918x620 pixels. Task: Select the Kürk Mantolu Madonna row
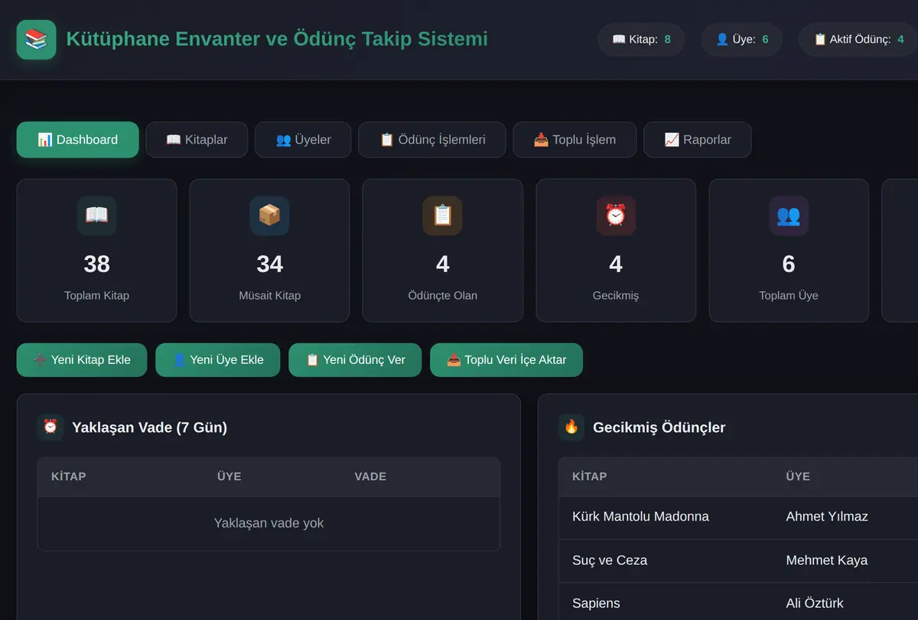tap(738, 517)
